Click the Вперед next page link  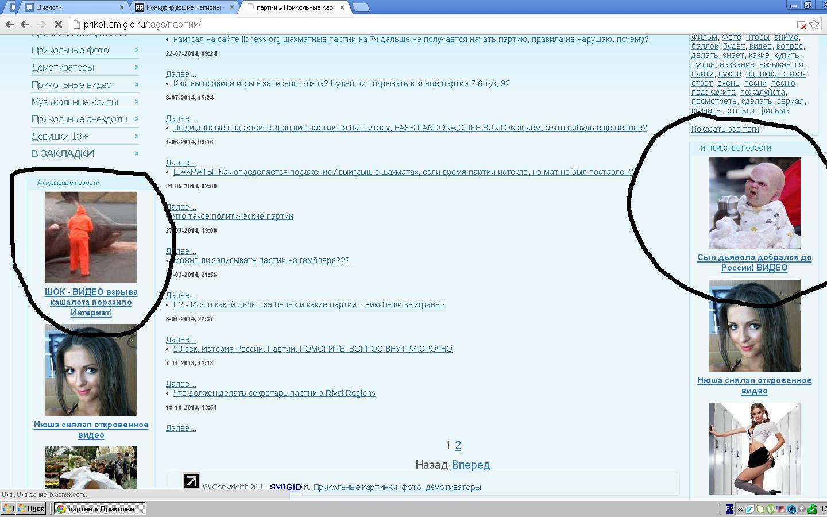pos(471,465)
